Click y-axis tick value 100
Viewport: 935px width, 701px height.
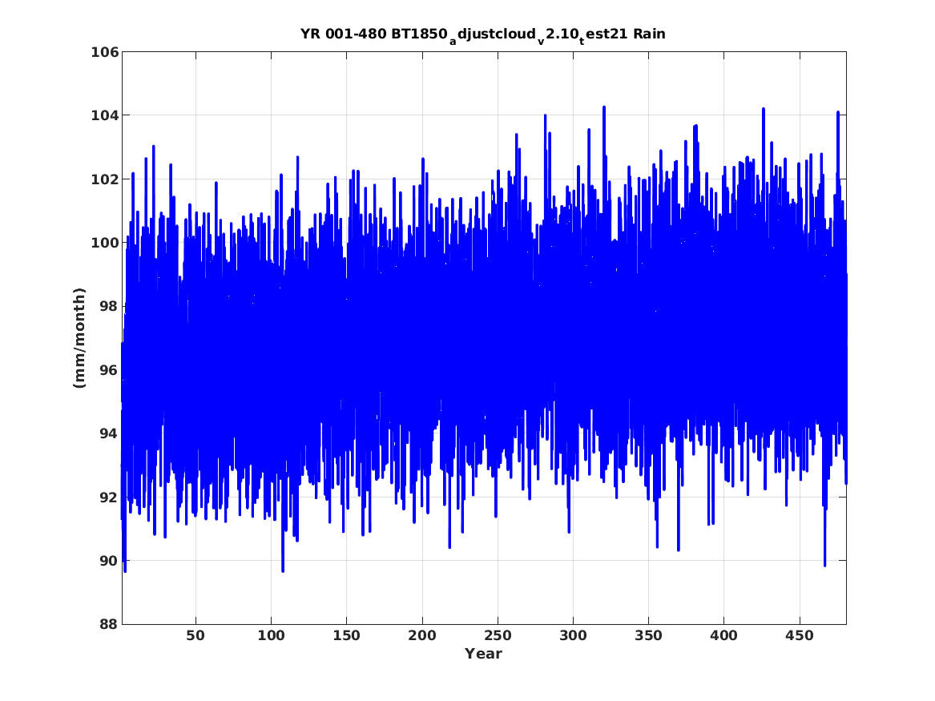tap(104, 243)
